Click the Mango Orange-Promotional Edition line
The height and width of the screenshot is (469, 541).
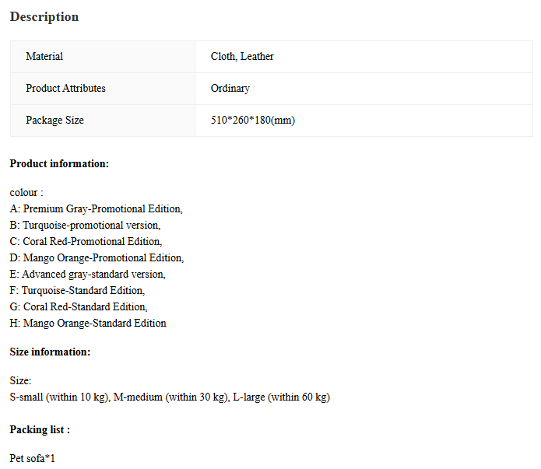97,258
